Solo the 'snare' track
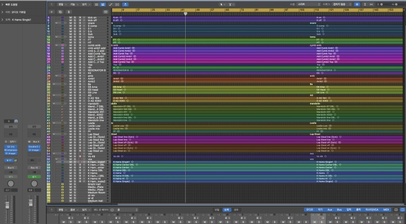The width and height of the screenshot is (406, 224). coord(75,23)
